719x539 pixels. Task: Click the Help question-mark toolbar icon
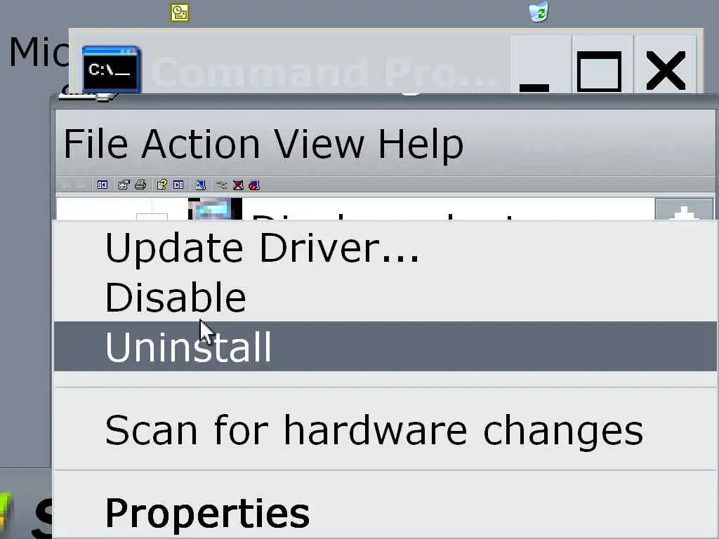(162, 185)
